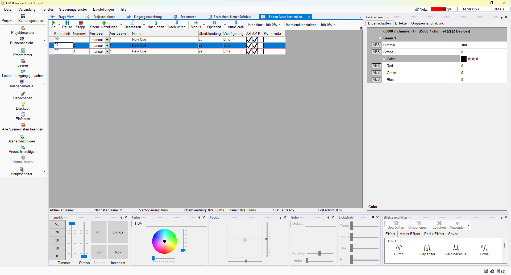Toggle AP checkbox for cue 3
The width and height of the screenshot is (511, 275).
pyautogui.click(x=255, y=51)
